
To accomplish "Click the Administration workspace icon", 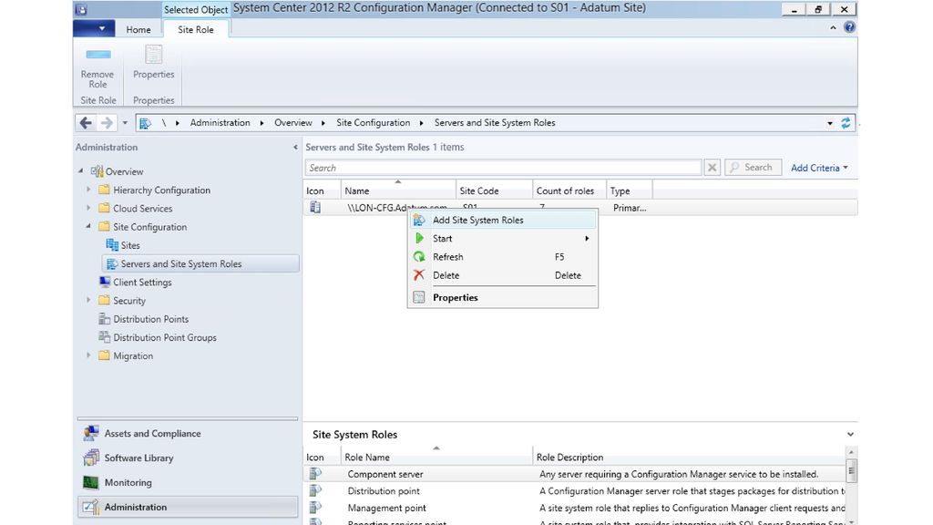I will point(91,507).
